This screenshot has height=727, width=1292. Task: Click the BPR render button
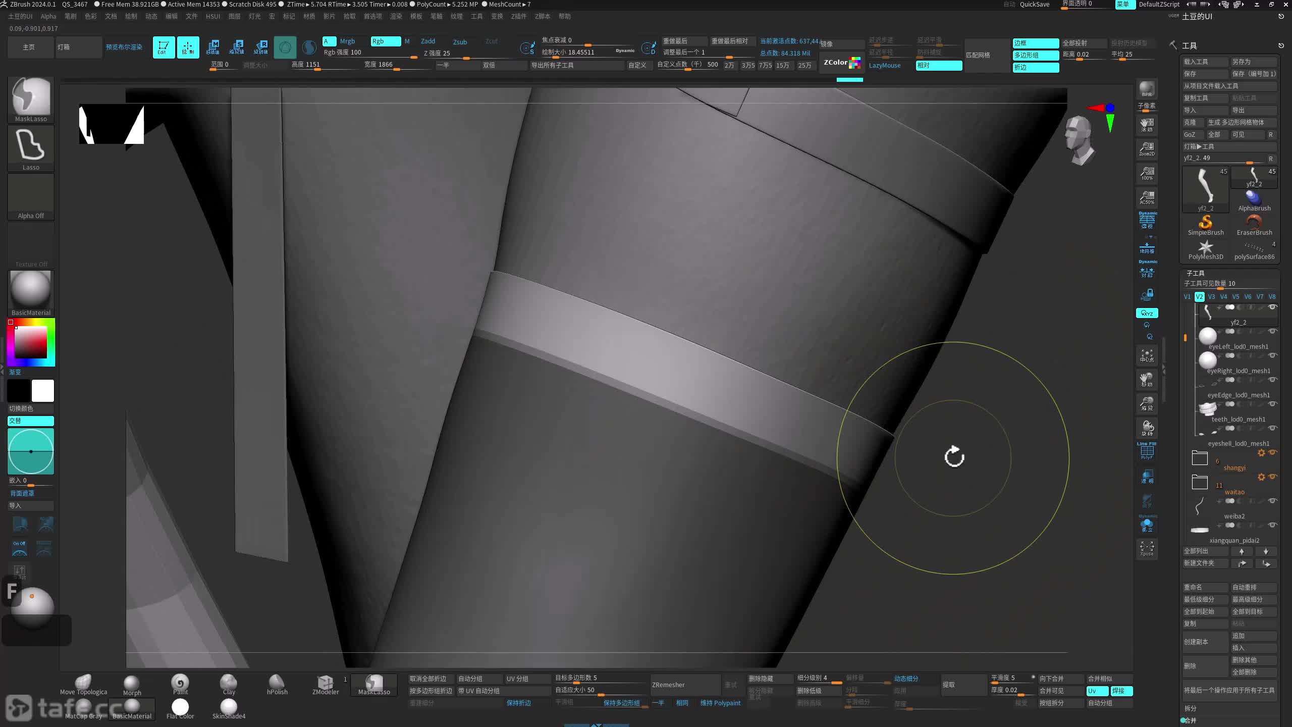pos(1147,89)
